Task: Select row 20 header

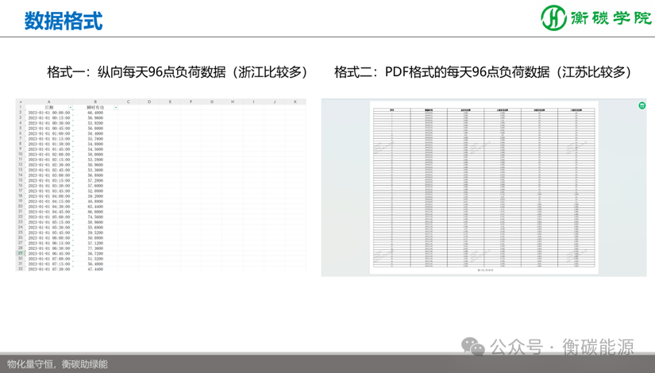Action: pyautogui.click(x=20, y=206)
